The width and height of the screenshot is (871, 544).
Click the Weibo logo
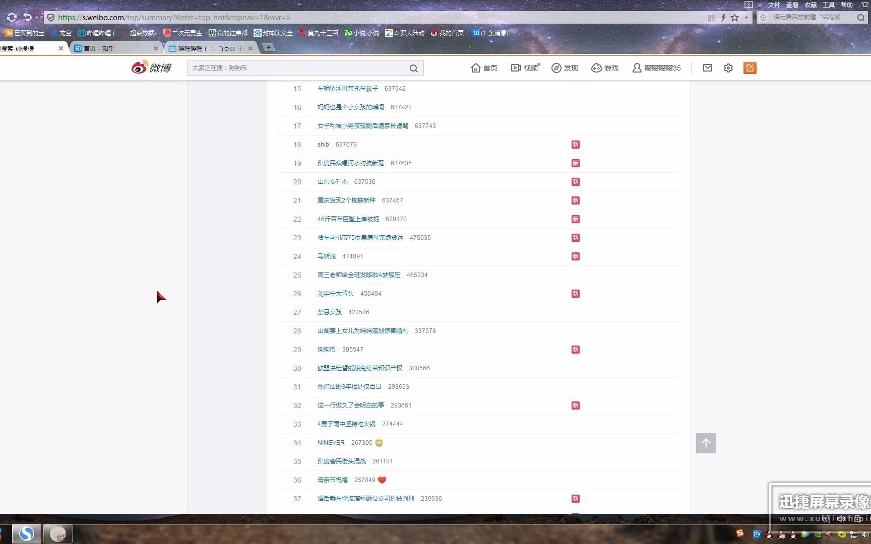tap(152, 67)
